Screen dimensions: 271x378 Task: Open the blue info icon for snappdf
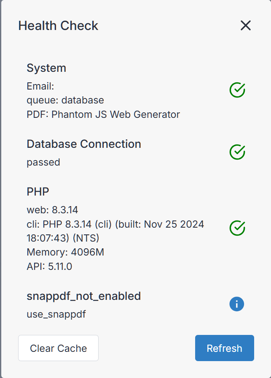[236, 304]
